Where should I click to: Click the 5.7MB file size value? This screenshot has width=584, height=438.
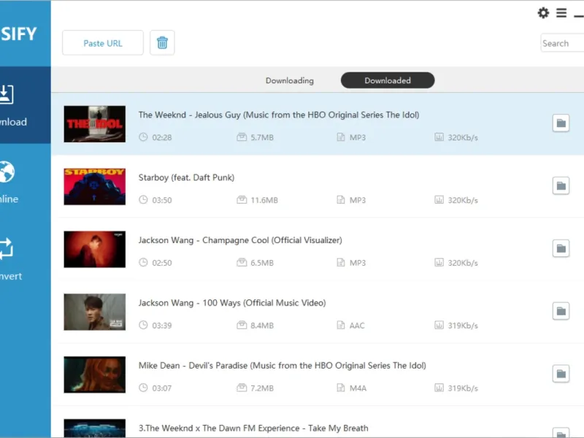(262, 137)
